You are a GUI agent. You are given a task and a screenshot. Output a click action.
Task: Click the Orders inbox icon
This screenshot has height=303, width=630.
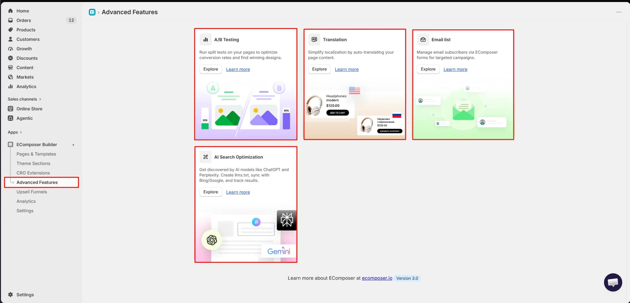(x=10, y=20)
